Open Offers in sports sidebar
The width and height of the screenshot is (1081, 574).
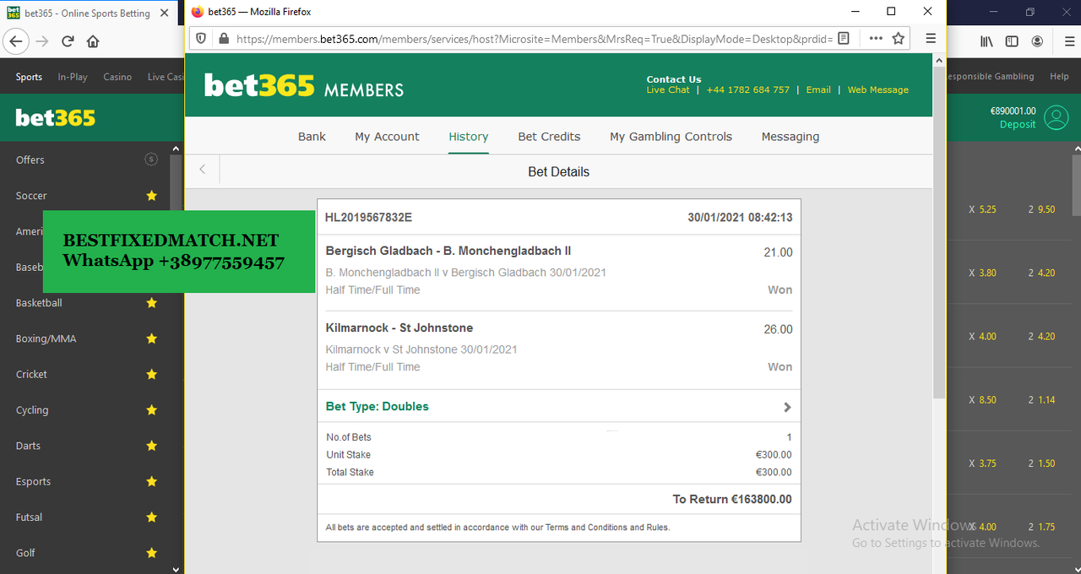(x=30, y=160)
